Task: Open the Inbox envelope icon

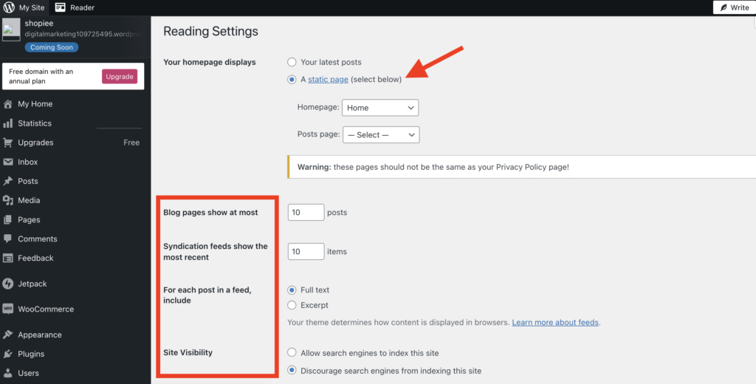Action: click(8, 162)
